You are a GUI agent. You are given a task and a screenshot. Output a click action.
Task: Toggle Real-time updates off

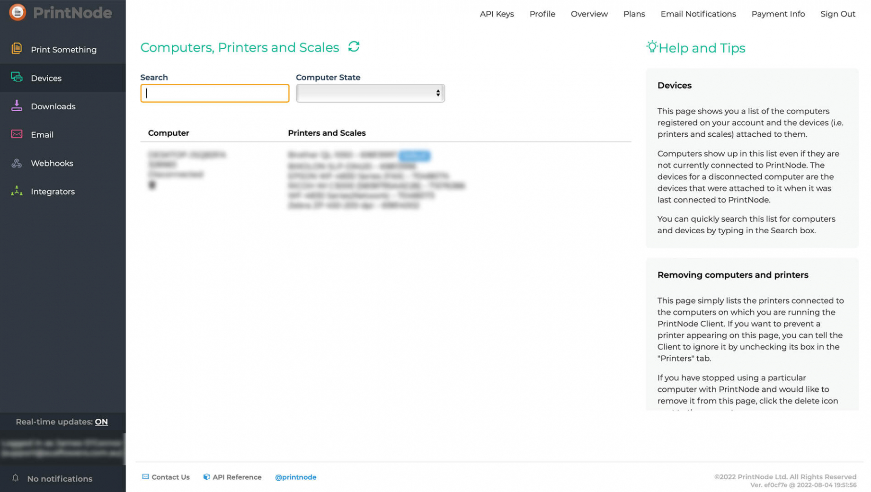pos(101,422)
